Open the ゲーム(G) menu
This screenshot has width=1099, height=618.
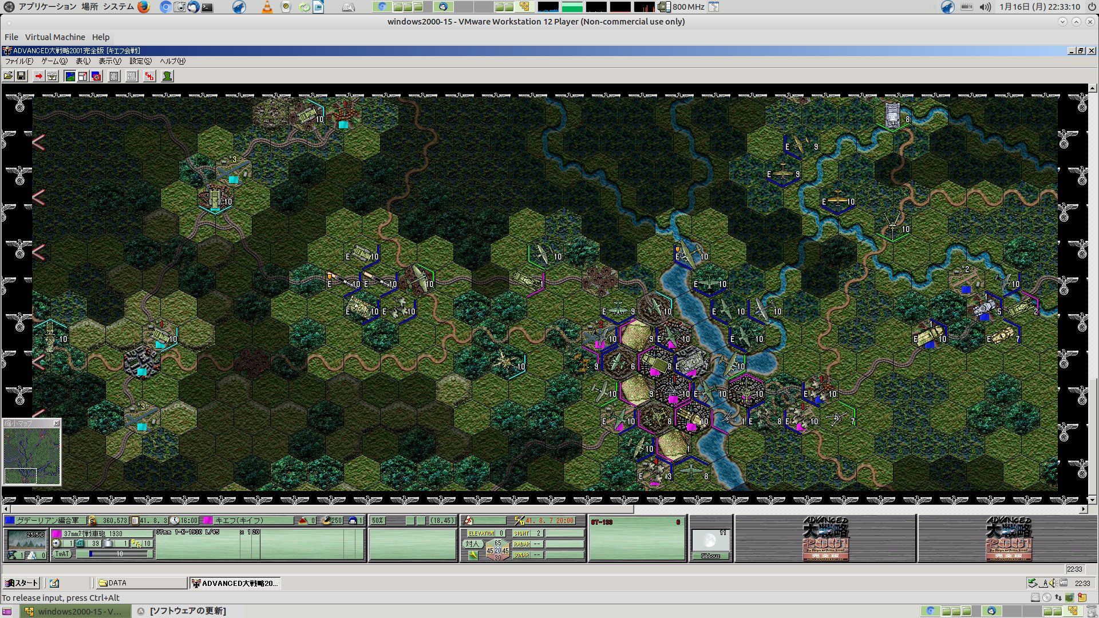coord(54,61)
